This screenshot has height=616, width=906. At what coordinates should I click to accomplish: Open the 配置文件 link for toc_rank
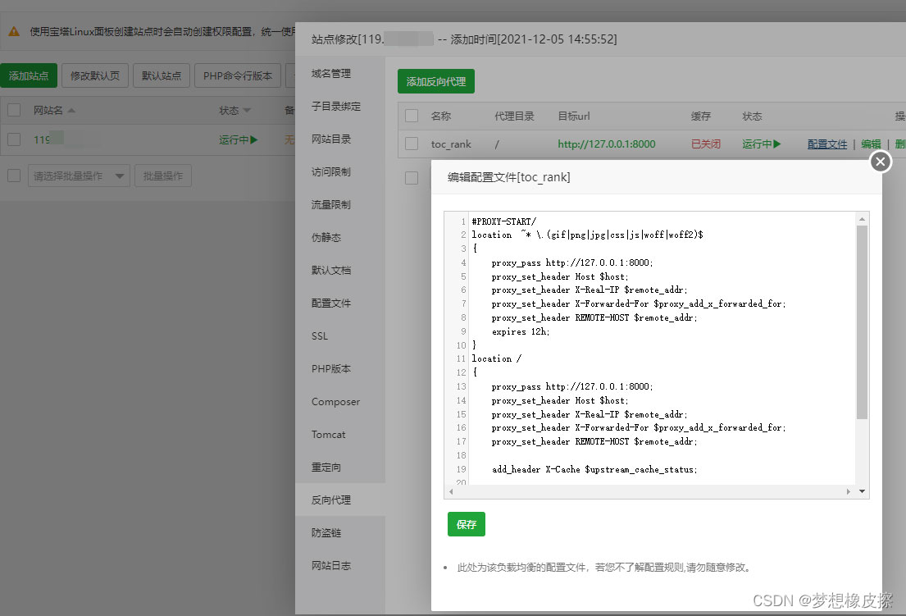pyautogui.click(x=826, y=144)
